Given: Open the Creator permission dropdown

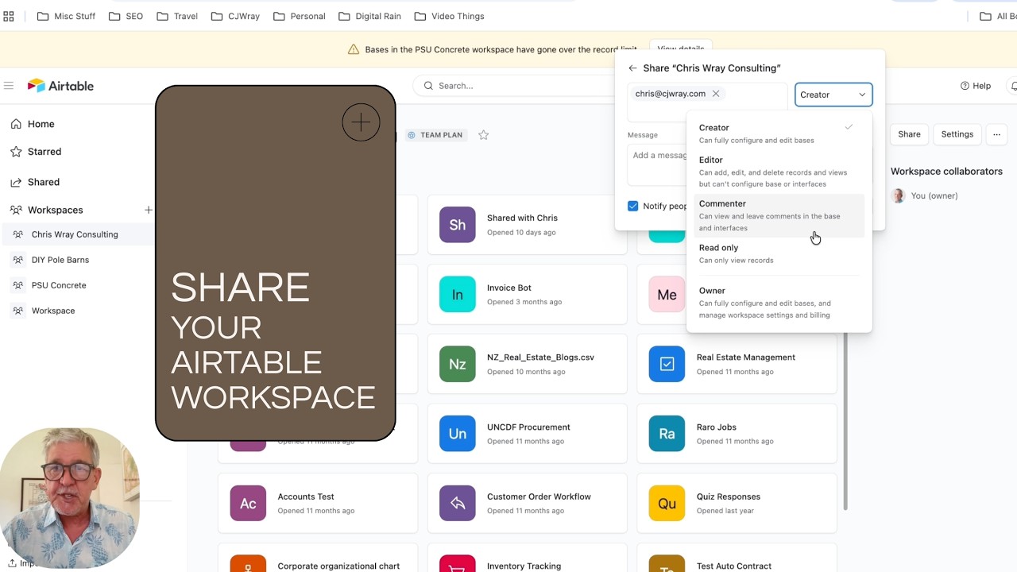Looking at the screenshot, I should tap(833, 95).
